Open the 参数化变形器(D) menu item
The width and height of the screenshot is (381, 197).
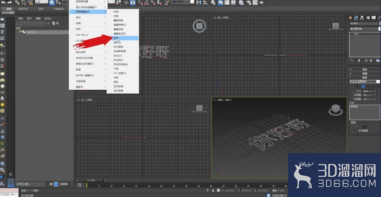pos(88,64)
